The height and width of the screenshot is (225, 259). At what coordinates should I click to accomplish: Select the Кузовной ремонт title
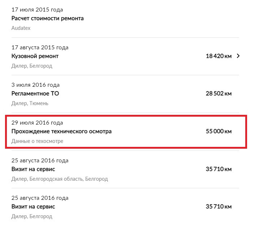point(35,56)
